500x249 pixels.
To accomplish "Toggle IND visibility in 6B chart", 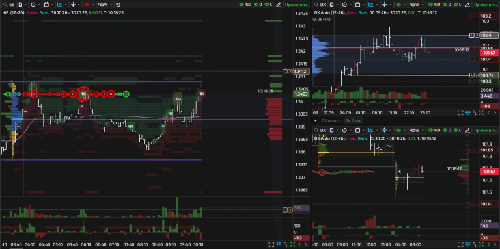I will point(245,5).
